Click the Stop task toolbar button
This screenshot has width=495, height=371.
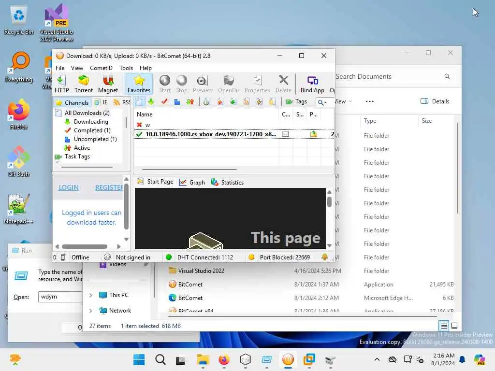[182, 84]
